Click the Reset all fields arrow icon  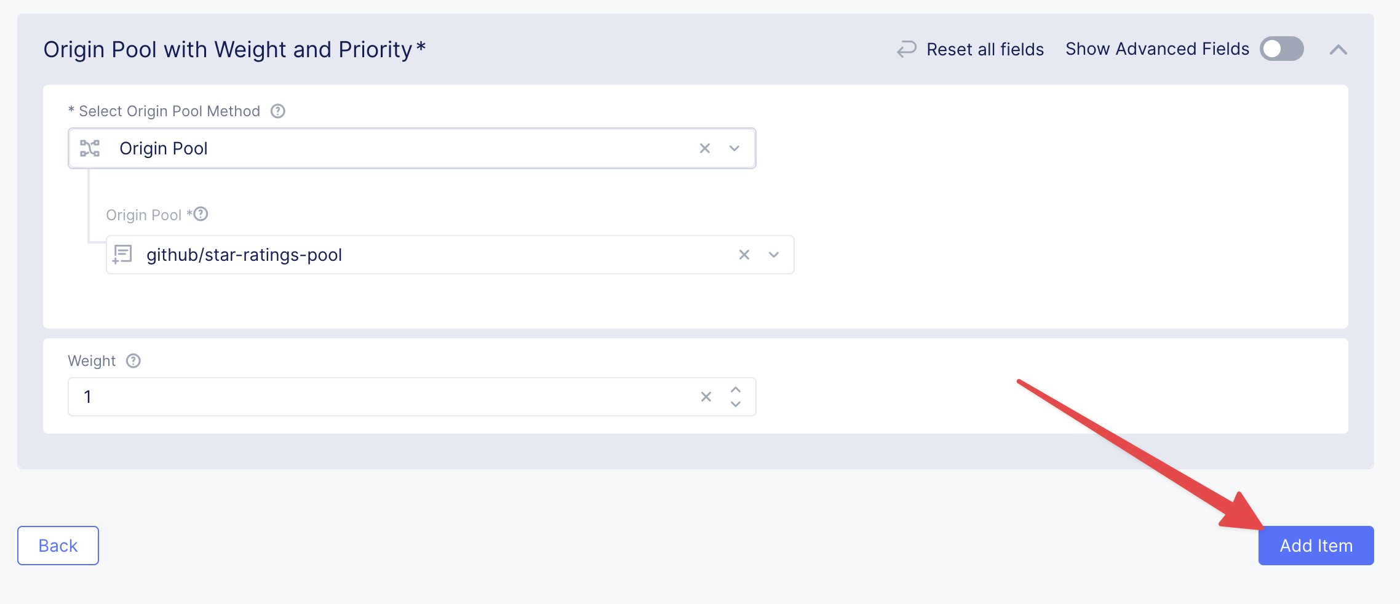pos(906,49)
